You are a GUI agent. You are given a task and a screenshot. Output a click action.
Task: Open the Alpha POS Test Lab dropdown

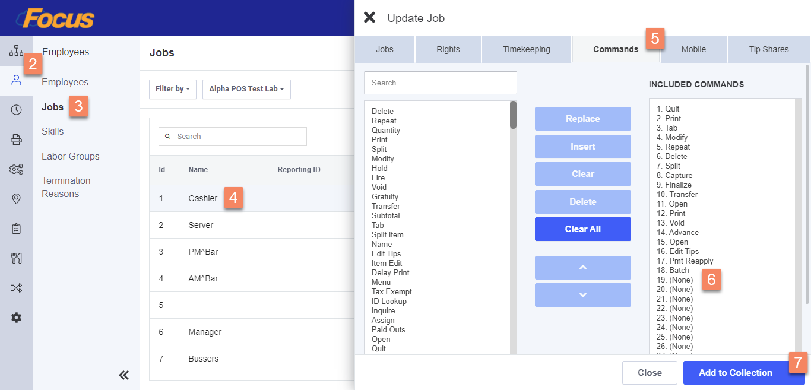tap(246, 89)
